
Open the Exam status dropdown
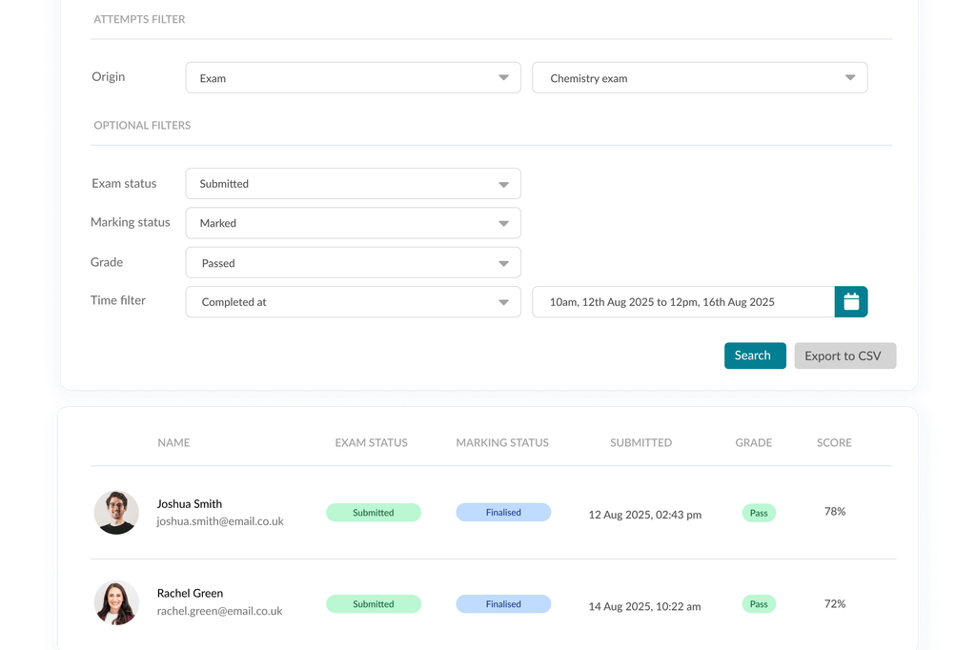pos(353,183)
